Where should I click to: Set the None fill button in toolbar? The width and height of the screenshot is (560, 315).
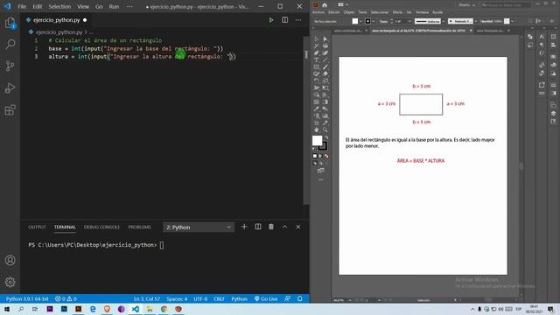(326, 156)
